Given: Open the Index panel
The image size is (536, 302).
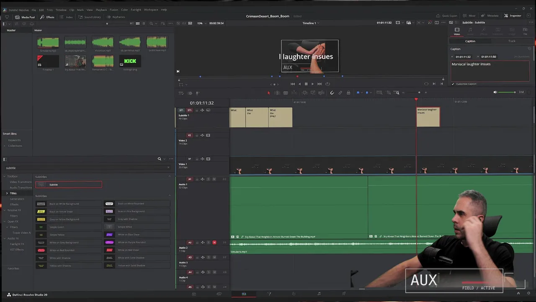Looking at the screenshot, I should point(66,17).
